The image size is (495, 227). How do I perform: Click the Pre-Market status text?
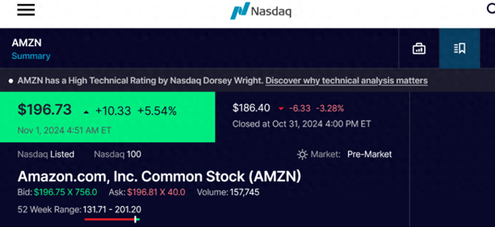[369, 154]
